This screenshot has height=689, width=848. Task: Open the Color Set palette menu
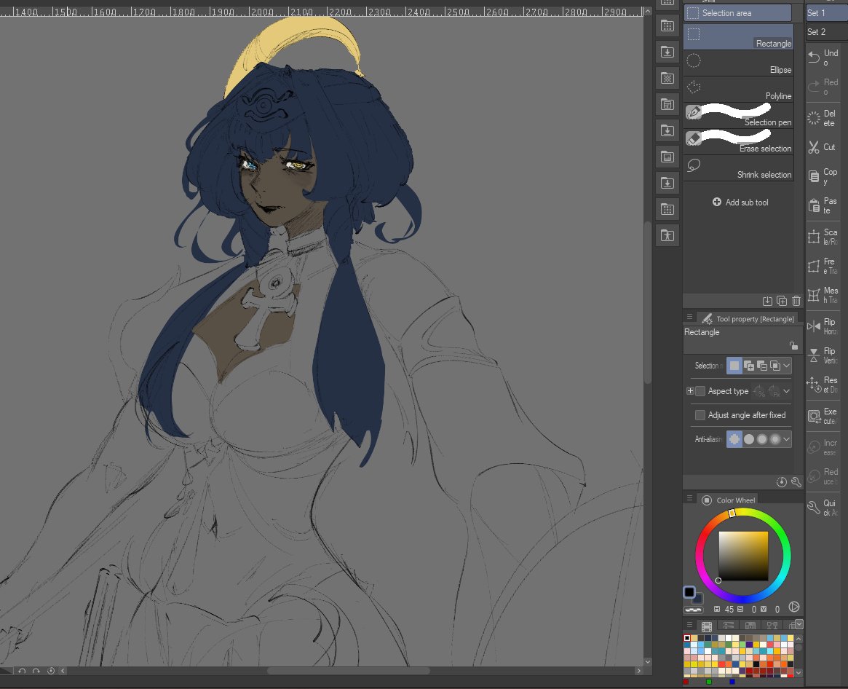coord(689,625)
